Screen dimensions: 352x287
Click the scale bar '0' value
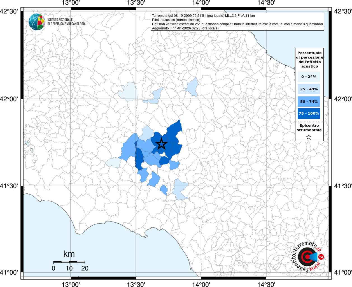[x=53, y=268]
